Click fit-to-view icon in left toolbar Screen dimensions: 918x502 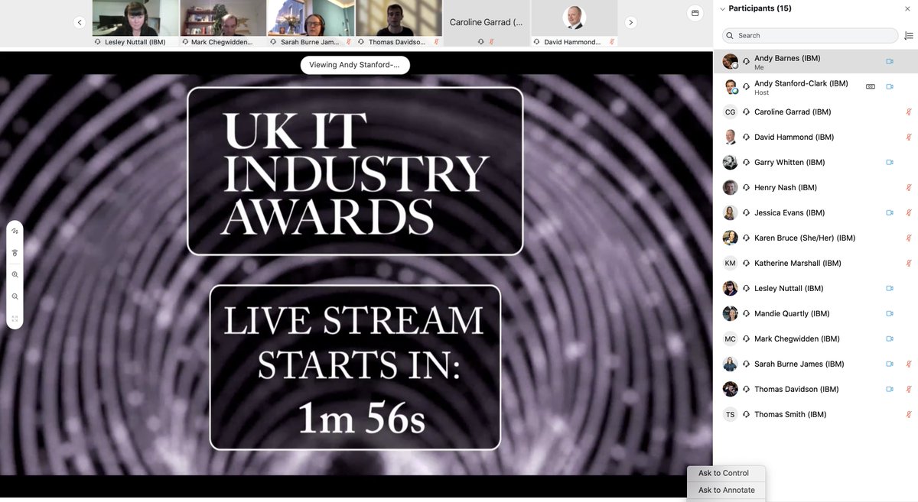click(x=15, y=319)
